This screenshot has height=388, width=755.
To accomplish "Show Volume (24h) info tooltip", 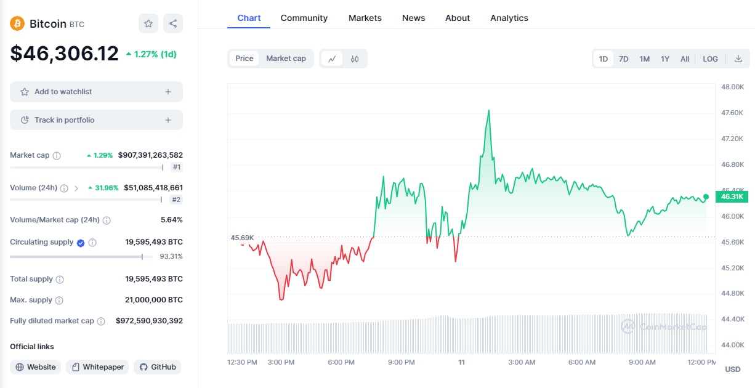I will [64, 188].
